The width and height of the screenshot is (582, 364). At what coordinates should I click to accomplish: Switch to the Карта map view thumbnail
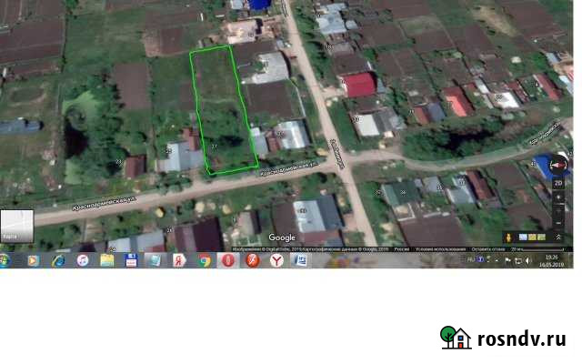[17, 226]
